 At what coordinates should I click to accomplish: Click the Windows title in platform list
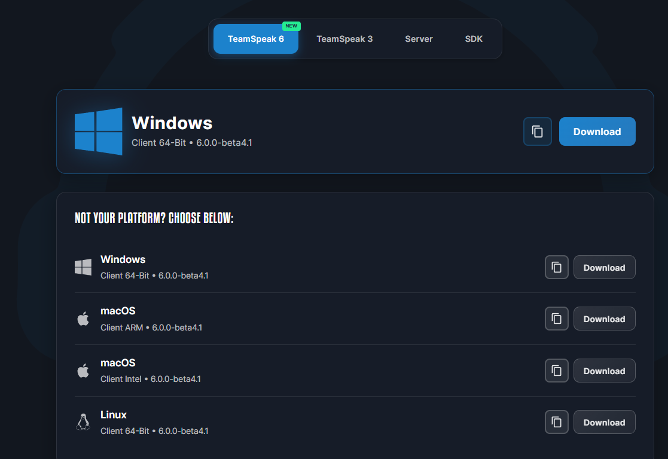pyautogui.click(x=123, y=259)
